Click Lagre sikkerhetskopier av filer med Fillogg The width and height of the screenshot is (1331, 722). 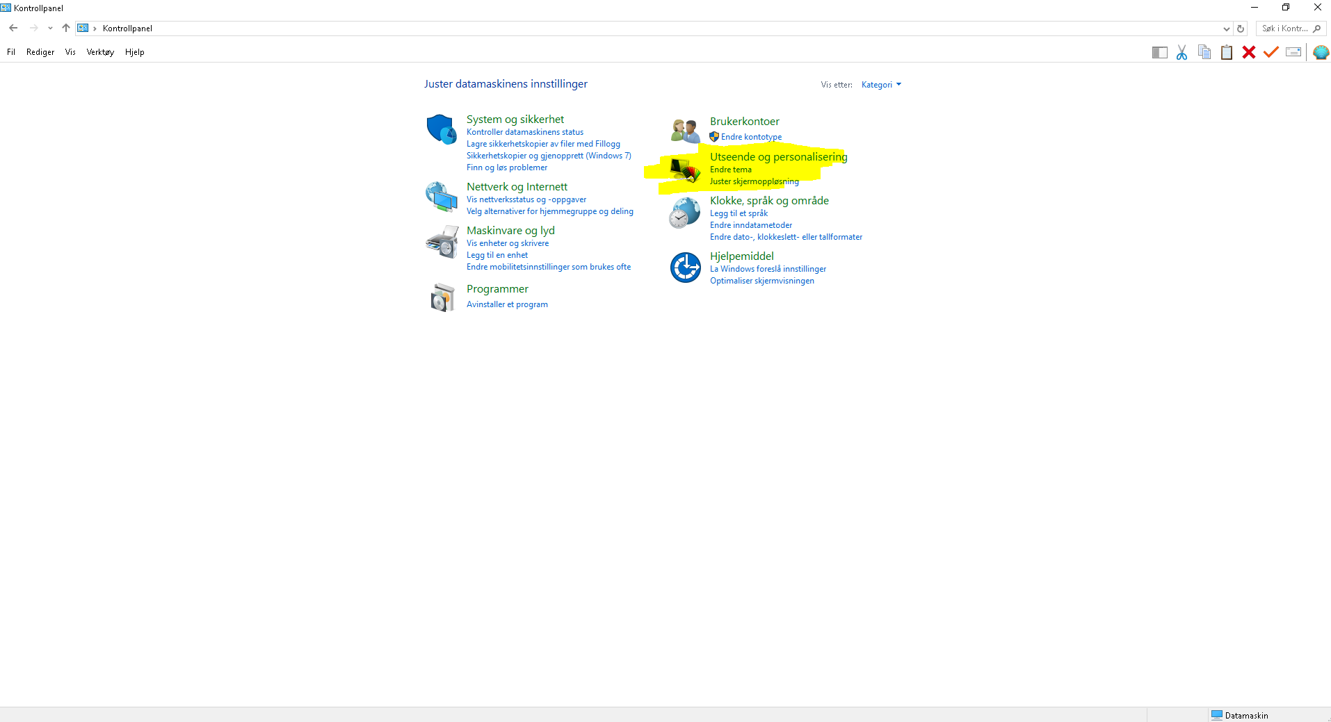pos(543,144)
